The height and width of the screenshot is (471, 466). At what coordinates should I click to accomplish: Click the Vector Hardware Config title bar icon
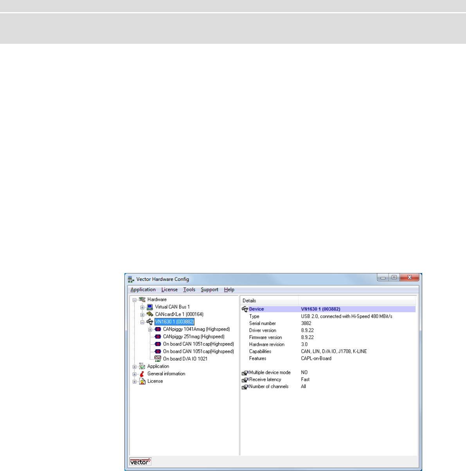pyautogui.click(x=131, y=279)
